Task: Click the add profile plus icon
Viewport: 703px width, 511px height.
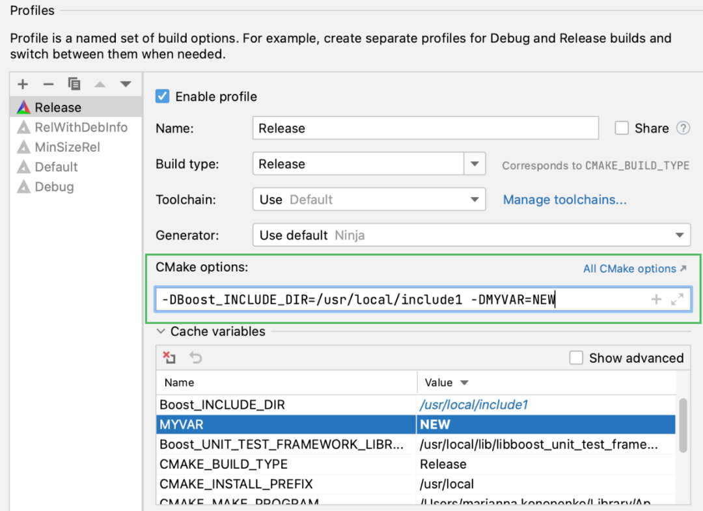Action: (x=23, y=84)
